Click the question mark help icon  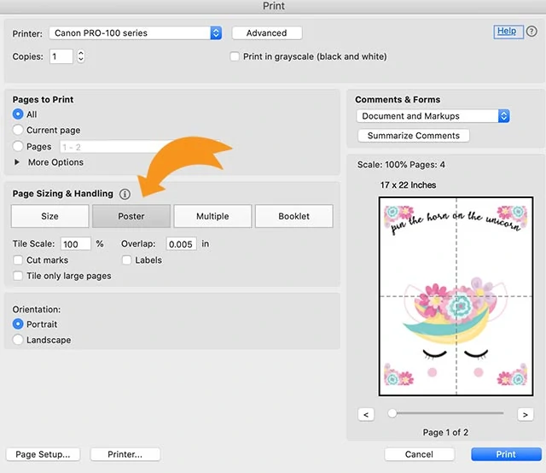tap(531, 32)
